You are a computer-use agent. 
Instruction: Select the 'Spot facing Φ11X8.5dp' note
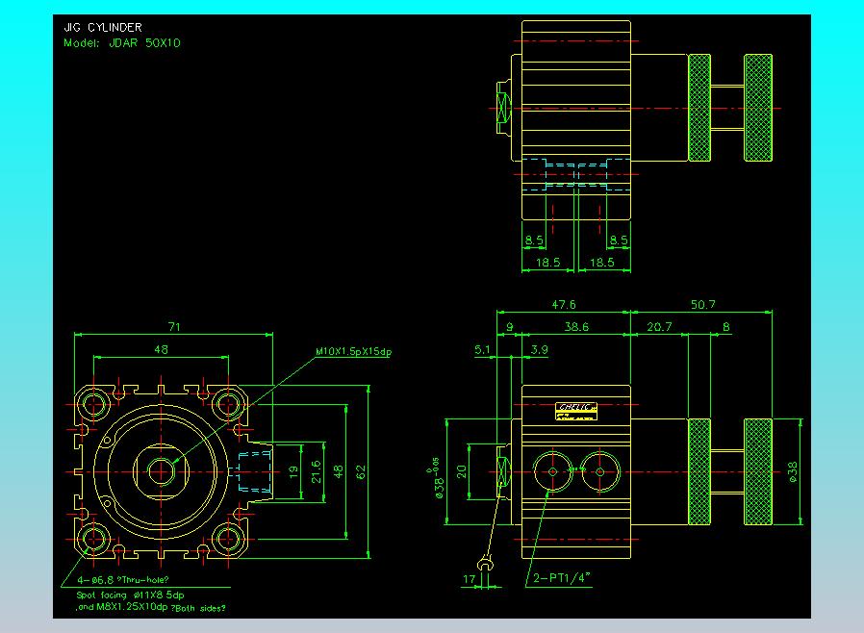130,595
